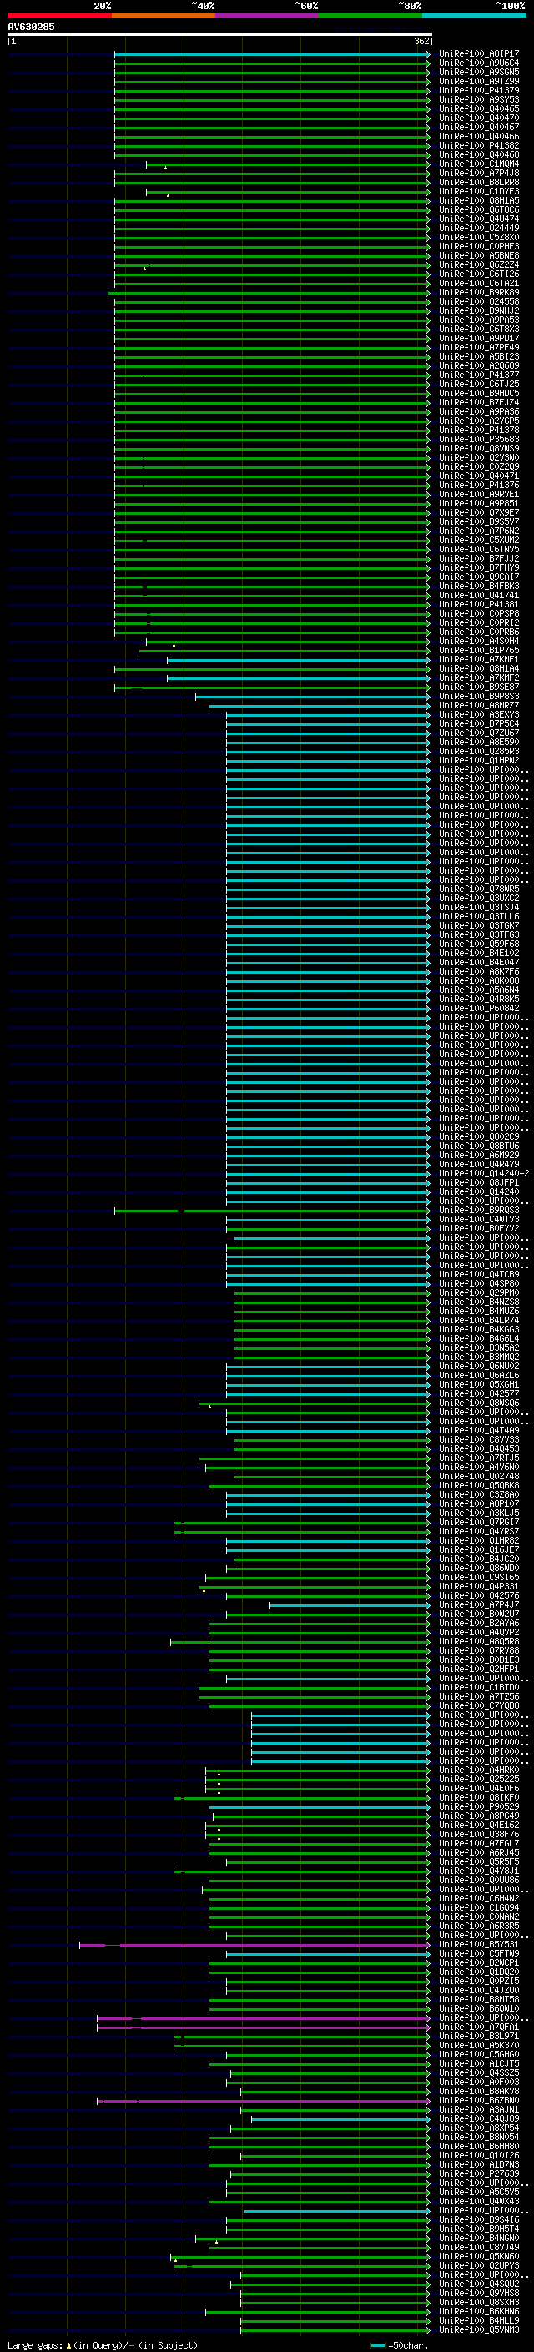Select the AV638285 query sequence label

[x=31, y=27]
